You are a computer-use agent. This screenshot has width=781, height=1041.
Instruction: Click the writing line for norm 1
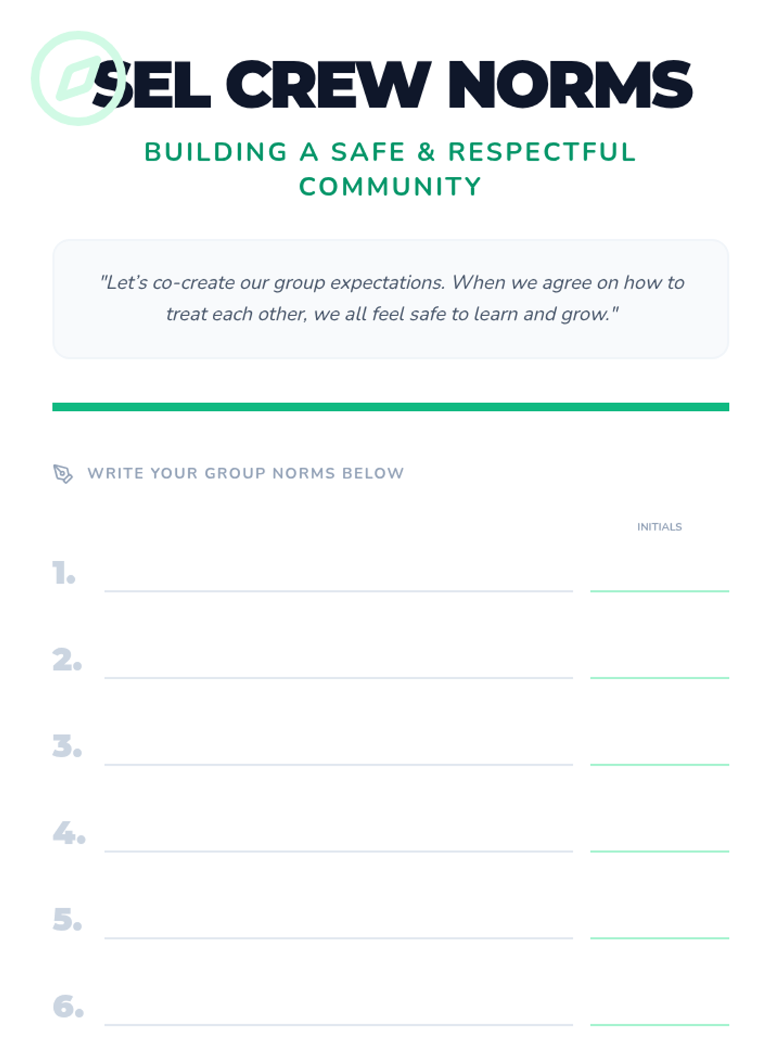coord(338,589)
